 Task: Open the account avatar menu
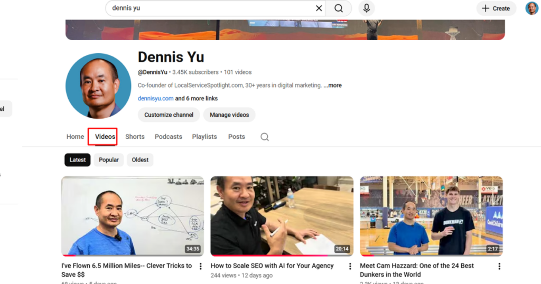coord(531,8)
